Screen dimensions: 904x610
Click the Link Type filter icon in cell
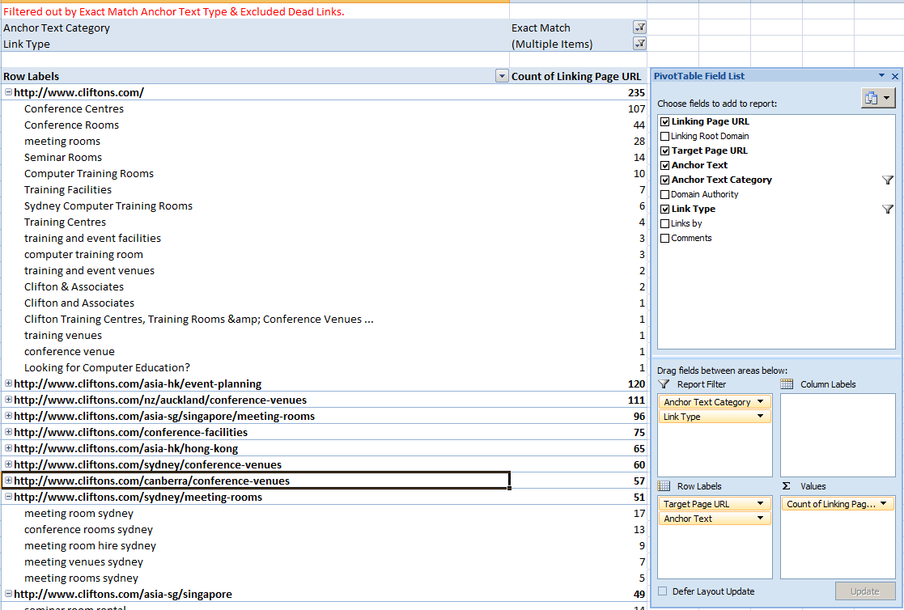pos(639,44)
